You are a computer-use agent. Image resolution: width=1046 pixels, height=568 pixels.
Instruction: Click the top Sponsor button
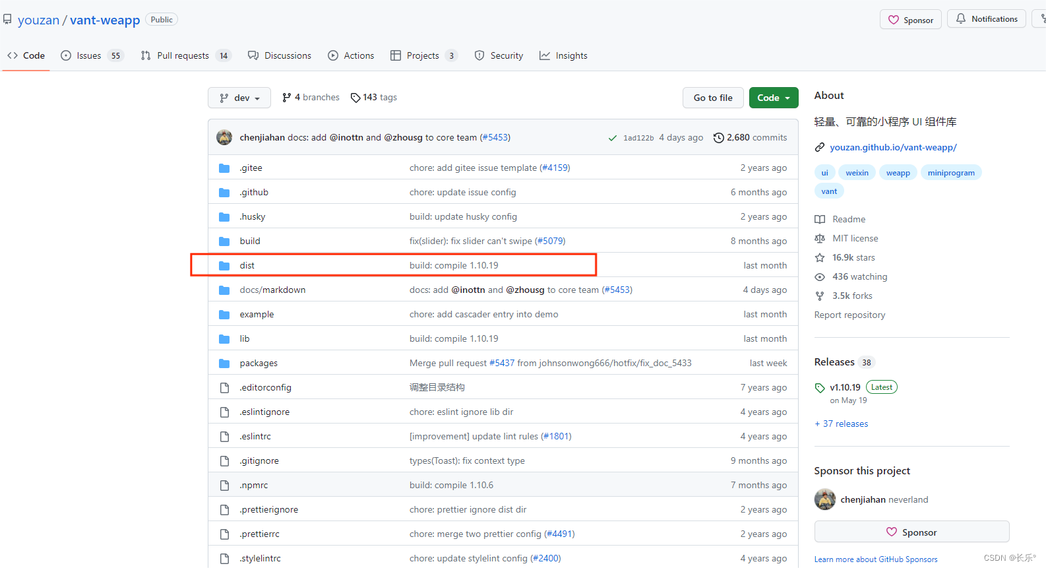pyautogui.click(x=911, y=20)
